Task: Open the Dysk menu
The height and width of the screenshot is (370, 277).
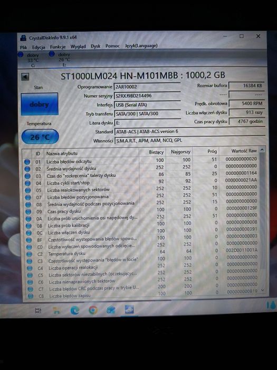Action: coord(95,47)
